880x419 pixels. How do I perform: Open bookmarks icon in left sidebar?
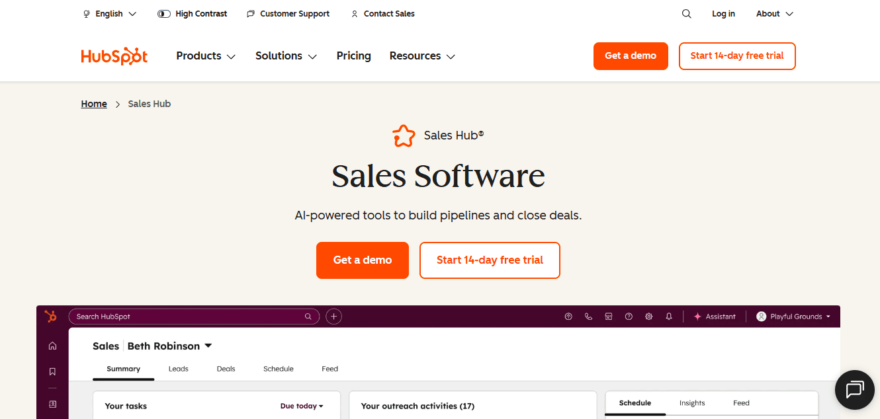pos(52,371)
